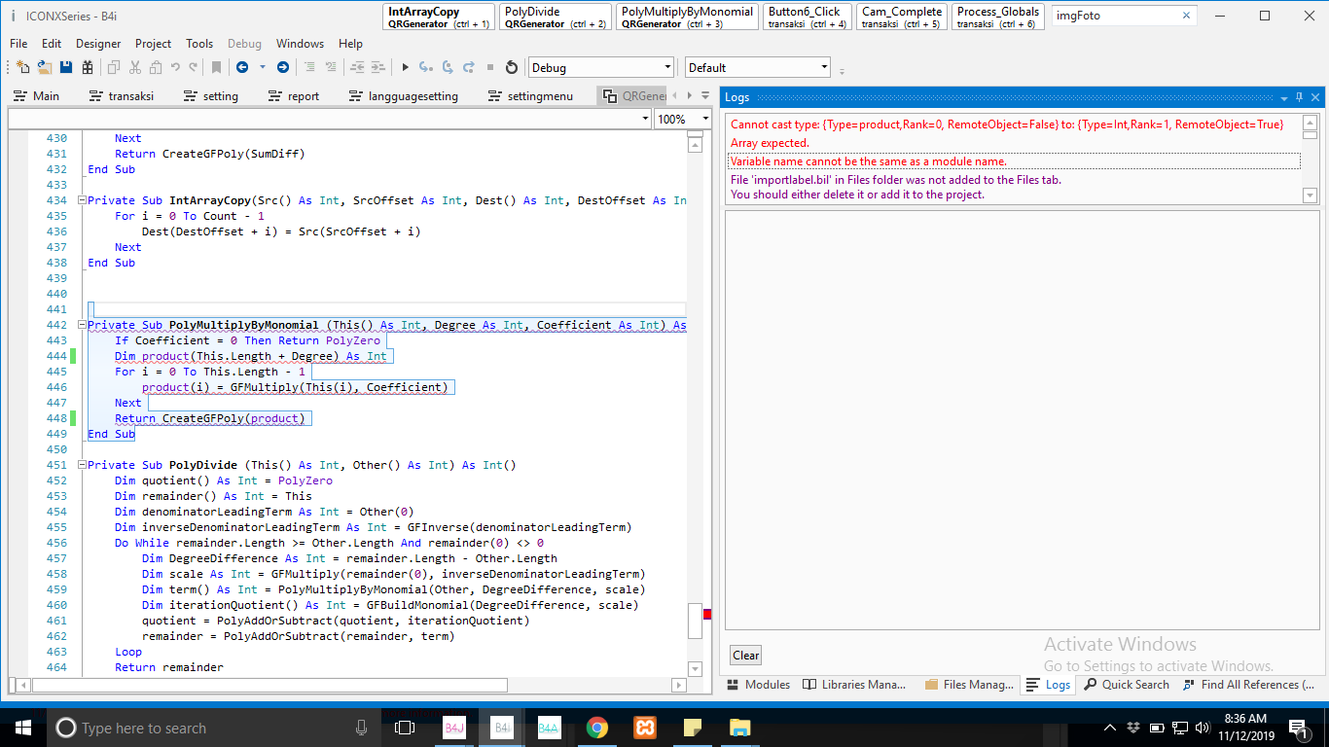This screenshot has height=747, width=1329.
Task: Click the Navigate Backward arrow icon
Action: click(241, 67)
